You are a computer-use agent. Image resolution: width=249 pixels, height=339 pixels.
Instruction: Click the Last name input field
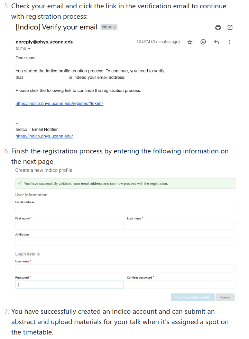pyautogui.click(x=181, y=225)
